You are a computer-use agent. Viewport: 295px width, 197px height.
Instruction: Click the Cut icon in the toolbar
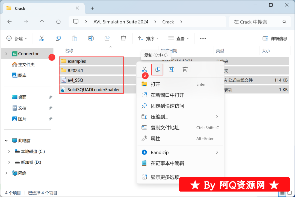click(42, 38)
